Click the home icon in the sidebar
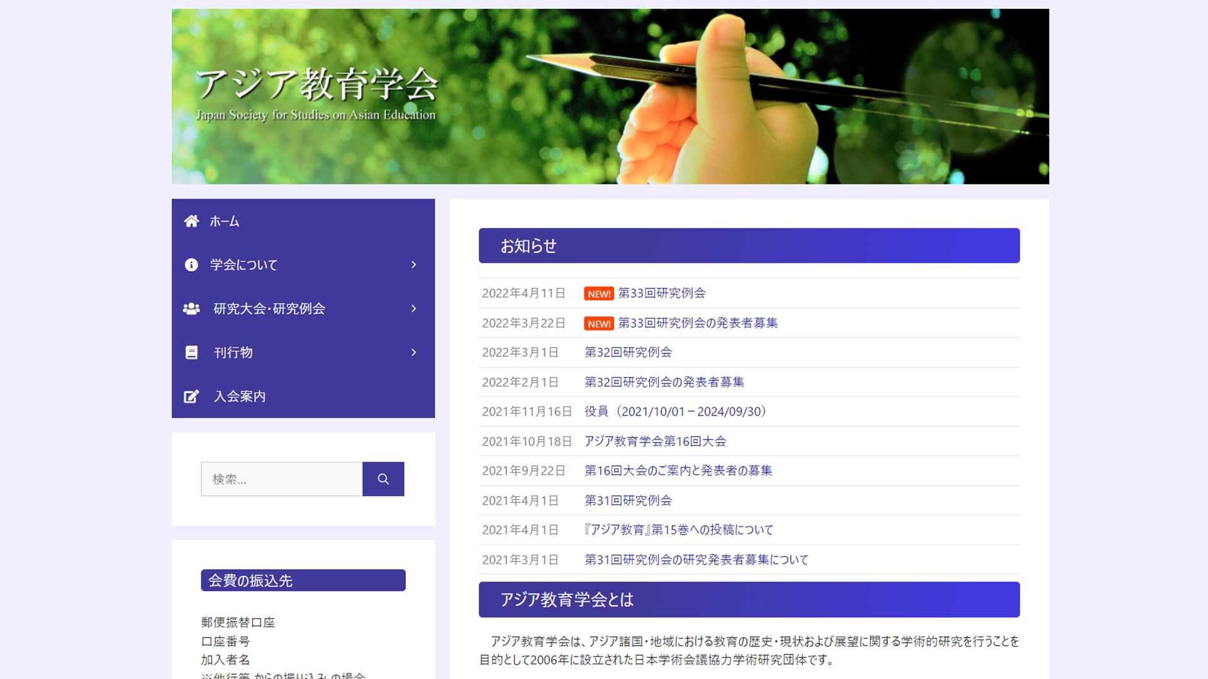The image size is (1208, 679). pyautogui.click(x=191, y=221)
